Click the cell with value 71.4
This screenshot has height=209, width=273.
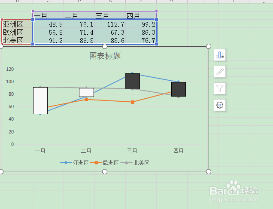pyautogui.click(x=79, y=32)
